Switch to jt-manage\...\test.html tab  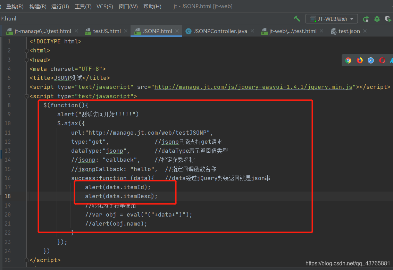point(43,31)
